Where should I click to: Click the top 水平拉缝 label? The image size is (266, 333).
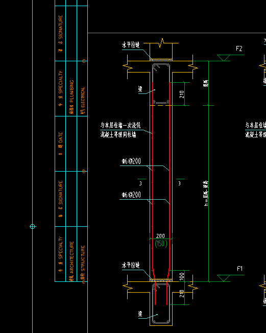tap(131, 45)
